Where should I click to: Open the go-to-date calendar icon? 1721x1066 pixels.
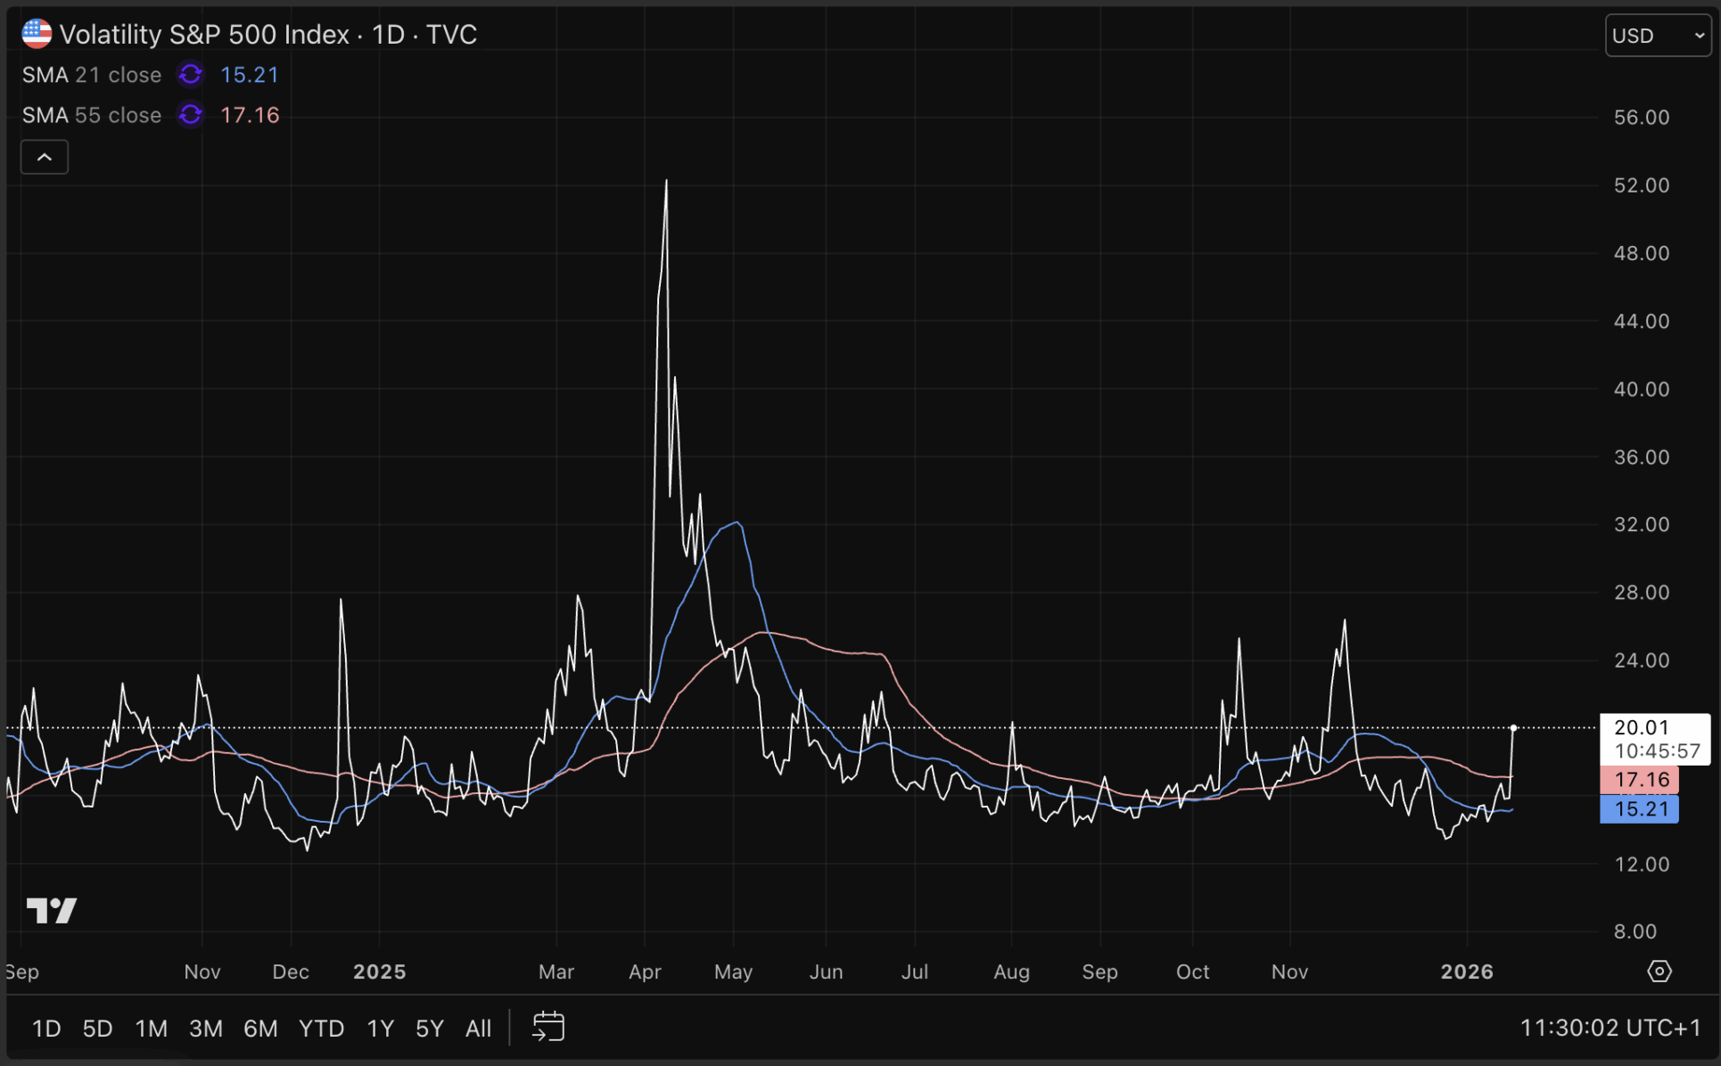(548, 1027)
